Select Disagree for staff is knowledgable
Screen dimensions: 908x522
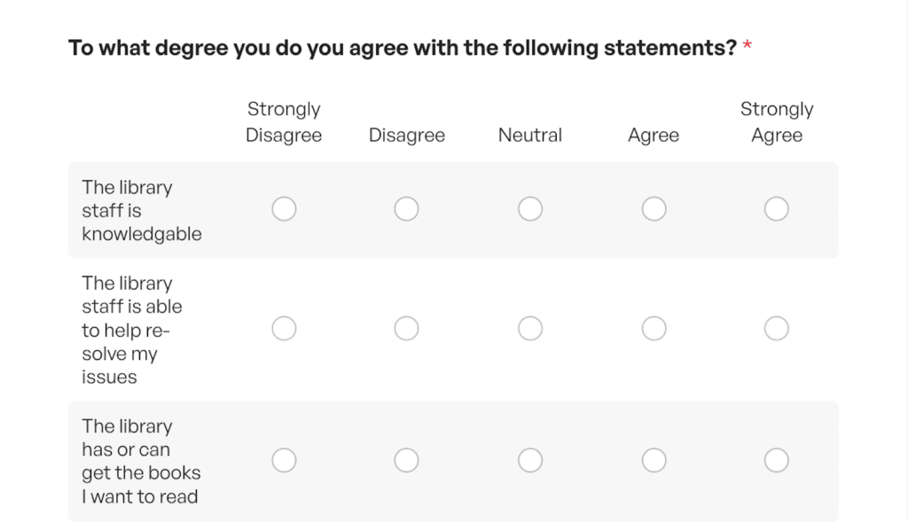406,209
